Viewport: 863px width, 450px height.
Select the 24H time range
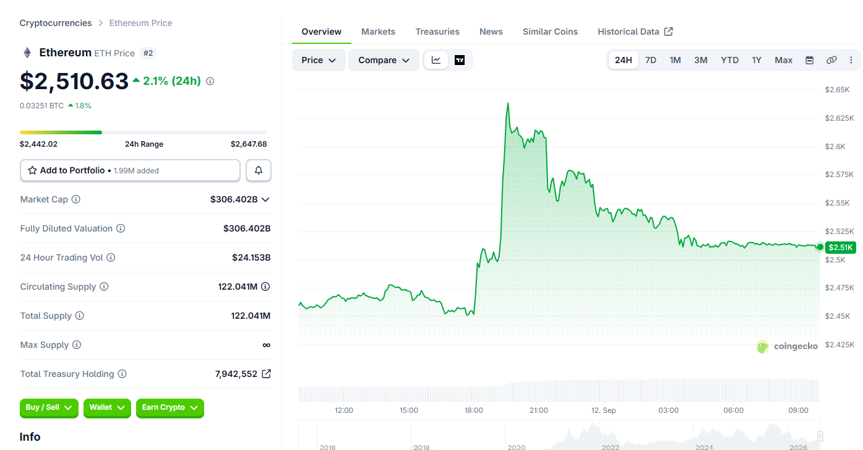coord(624,60)
